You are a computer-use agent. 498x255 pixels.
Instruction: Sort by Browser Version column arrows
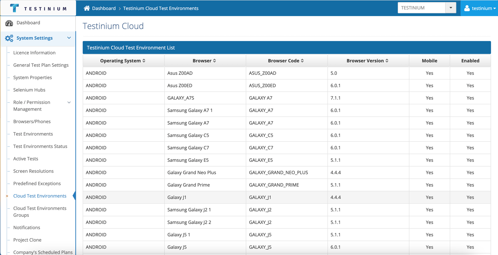click(387, 61)
